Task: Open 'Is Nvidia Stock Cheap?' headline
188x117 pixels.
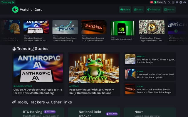Action: point(122,39)
